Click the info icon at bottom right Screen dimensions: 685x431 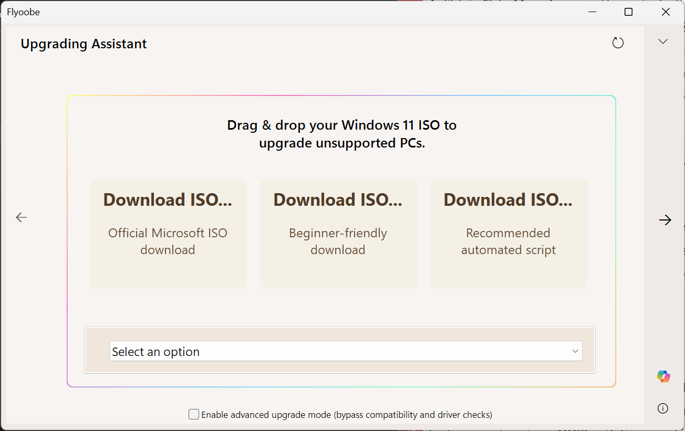[x=663, y=408]
